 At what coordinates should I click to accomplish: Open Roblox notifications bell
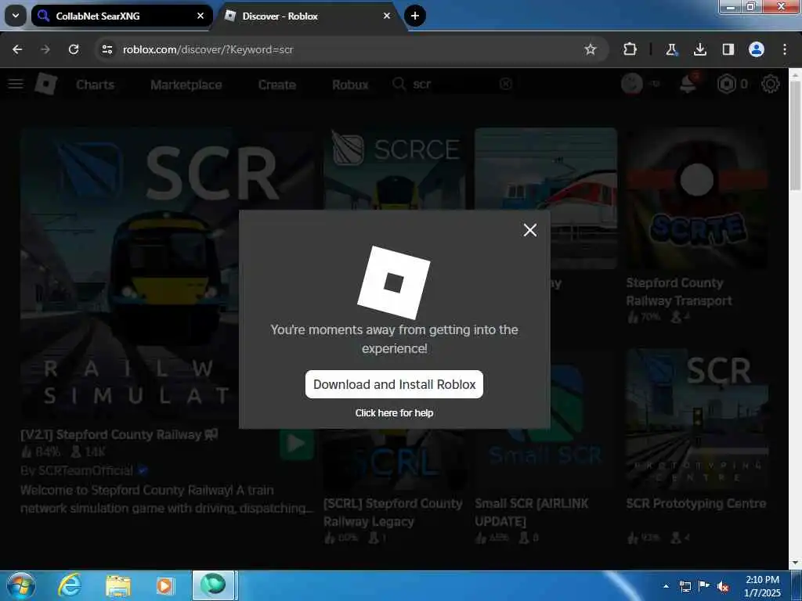688,84
